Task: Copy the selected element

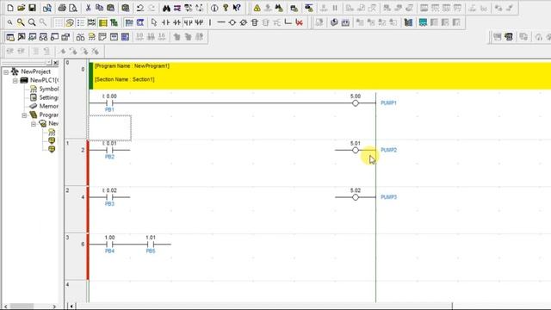Action: pyautogui.click(x=100, y=8)
